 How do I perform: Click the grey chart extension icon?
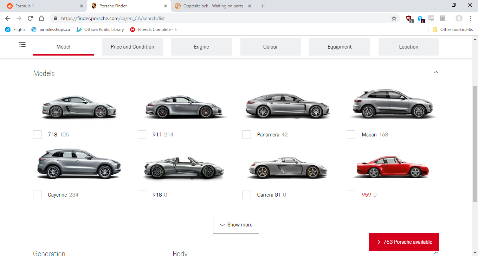coord(443,18)
